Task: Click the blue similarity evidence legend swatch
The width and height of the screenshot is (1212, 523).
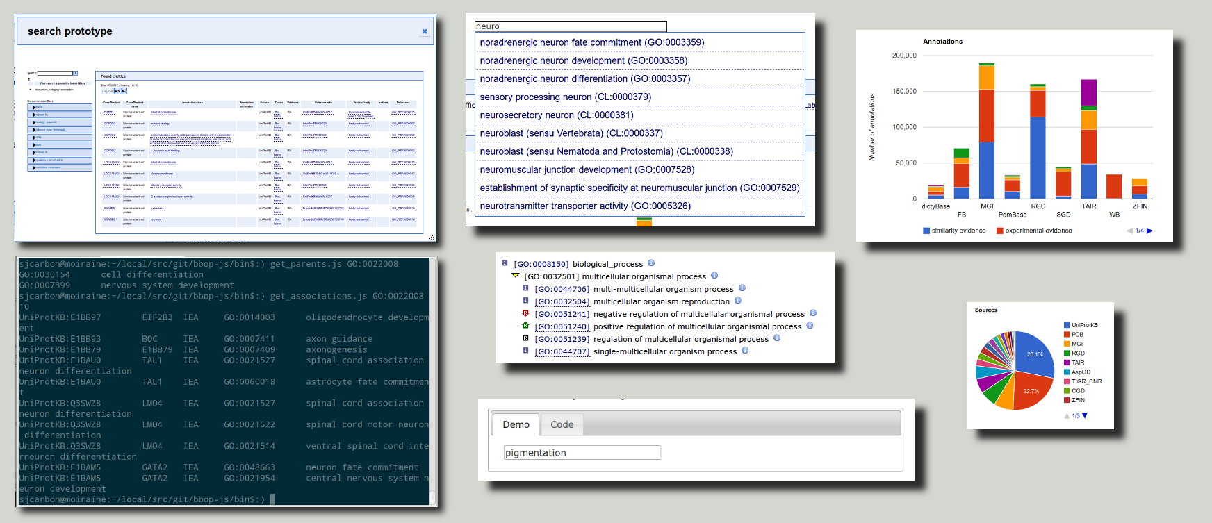Action: coord(926,231)
